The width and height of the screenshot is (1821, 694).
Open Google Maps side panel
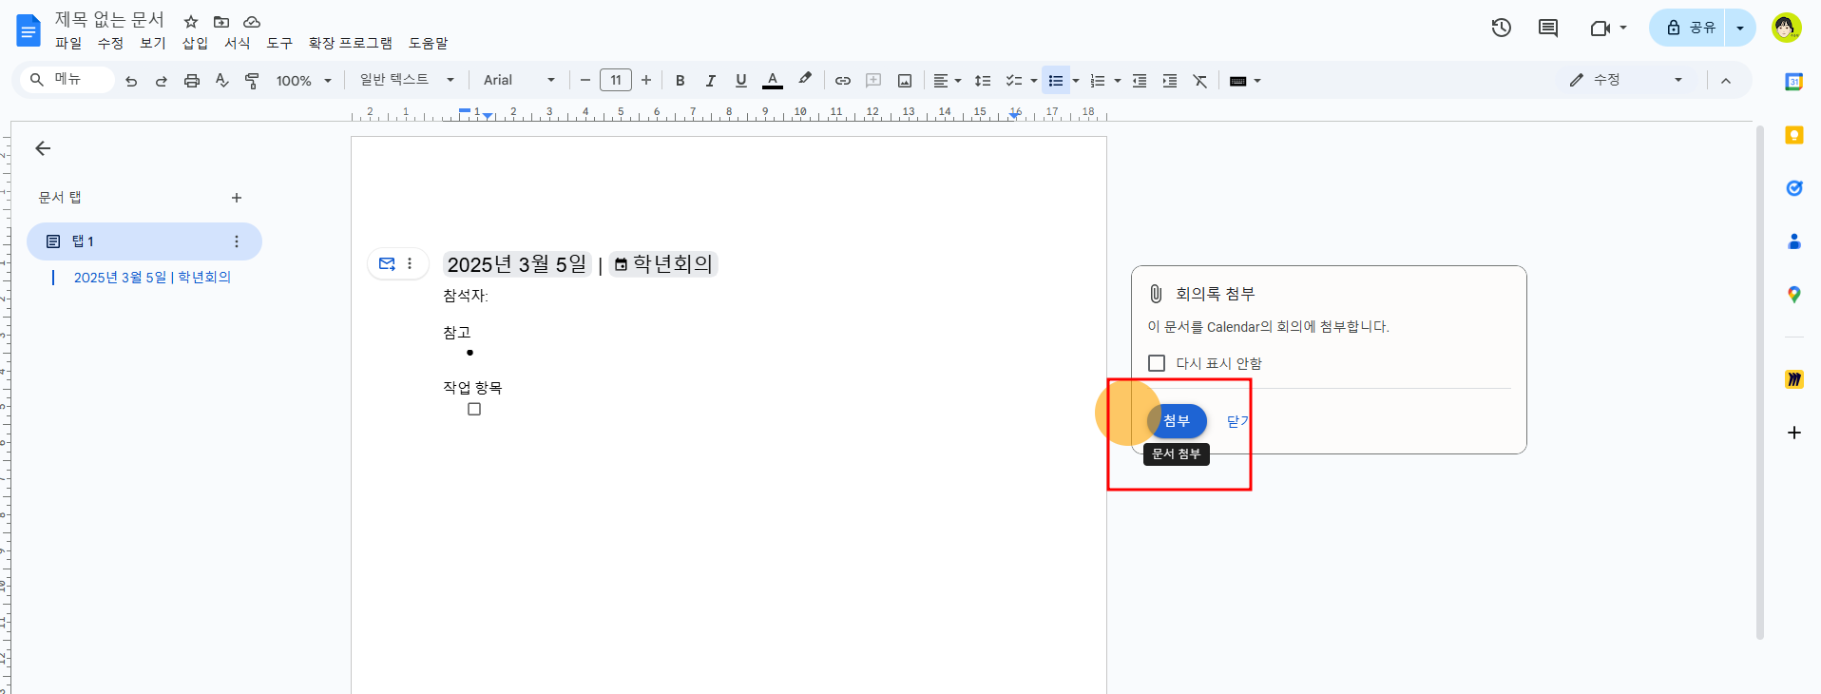(x=1794, y=295)
